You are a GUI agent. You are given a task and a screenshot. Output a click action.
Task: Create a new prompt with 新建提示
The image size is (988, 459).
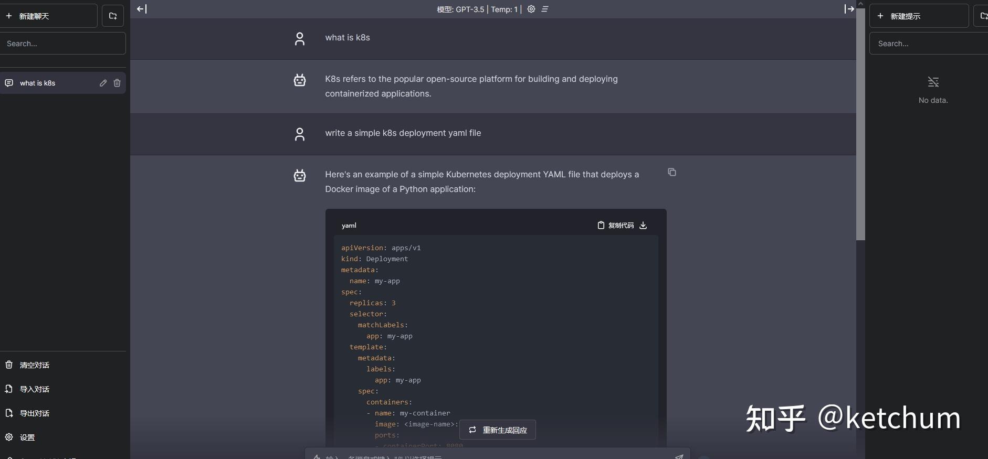point(919,16)
